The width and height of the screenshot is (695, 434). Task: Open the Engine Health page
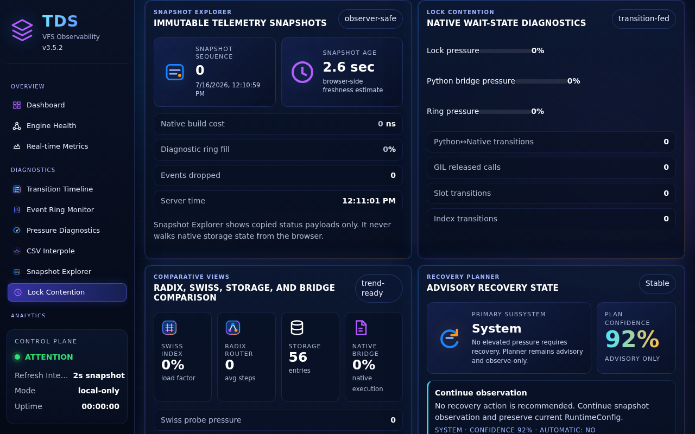pyautogui.click(x=67, y=126)
